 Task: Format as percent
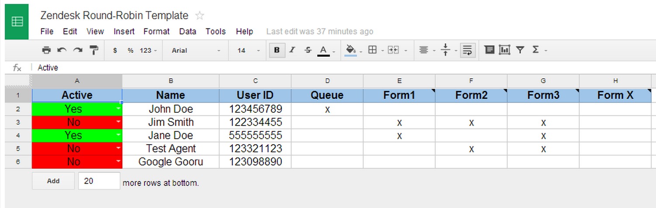(x=130, y=50)
